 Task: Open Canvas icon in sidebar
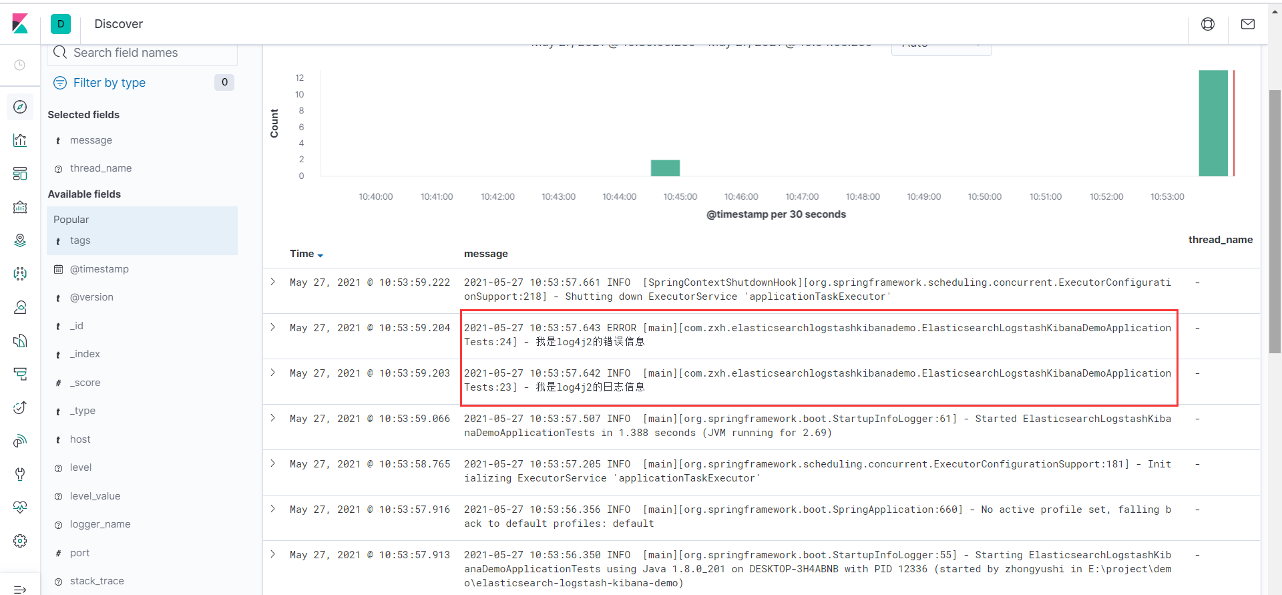coord(20,207)
